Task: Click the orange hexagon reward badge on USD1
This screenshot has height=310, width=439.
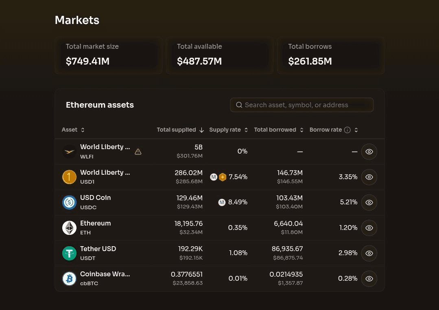Action: tap(223, 177)
